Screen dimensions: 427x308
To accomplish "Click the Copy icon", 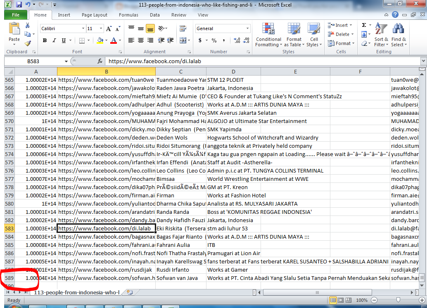I will 27,34.
